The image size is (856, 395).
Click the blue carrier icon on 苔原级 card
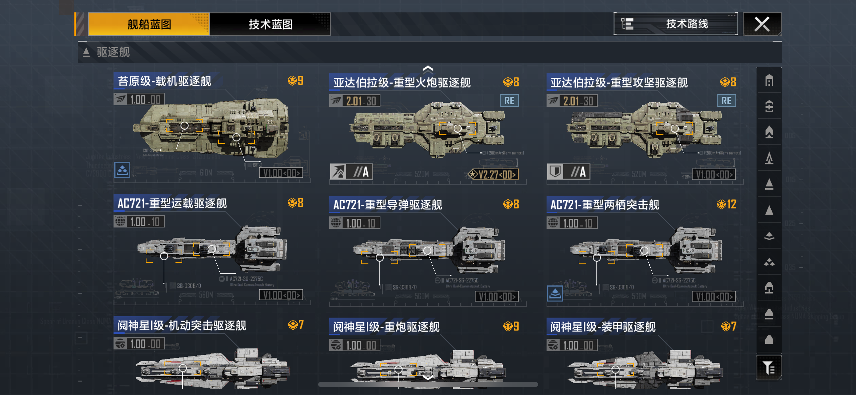point(122,170)
